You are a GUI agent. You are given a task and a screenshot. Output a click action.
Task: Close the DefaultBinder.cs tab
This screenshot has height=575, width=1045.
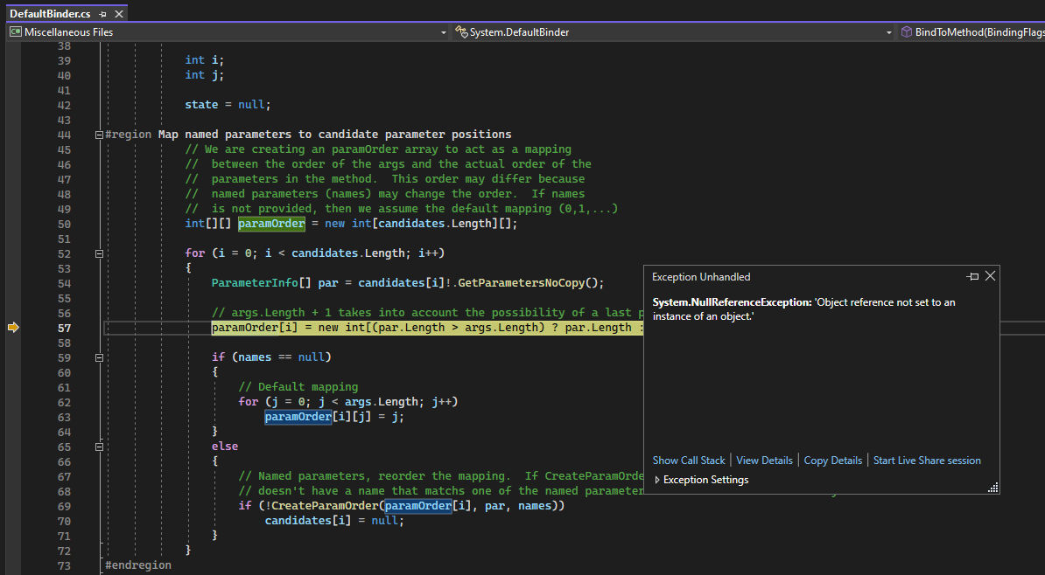point(118,14)
